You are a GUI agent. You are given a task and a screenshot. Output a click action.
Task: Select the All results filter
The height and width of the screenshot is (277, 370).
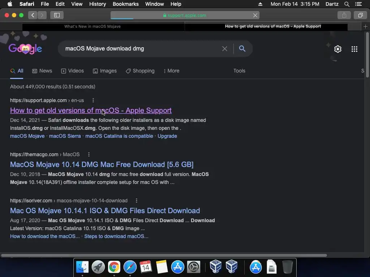(x=17, y=71)
